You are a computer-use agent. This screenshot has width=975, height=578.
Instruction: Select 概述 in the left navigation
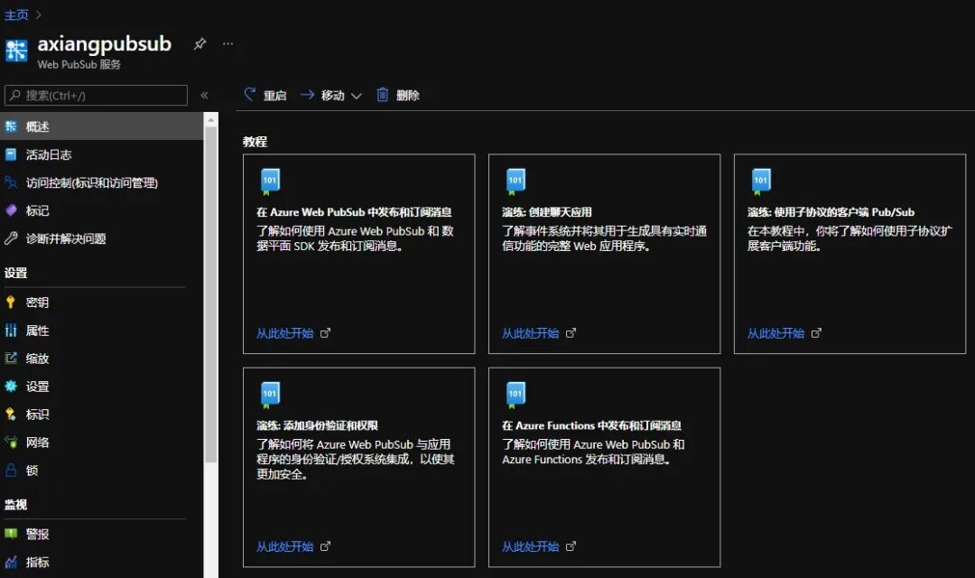36,126
